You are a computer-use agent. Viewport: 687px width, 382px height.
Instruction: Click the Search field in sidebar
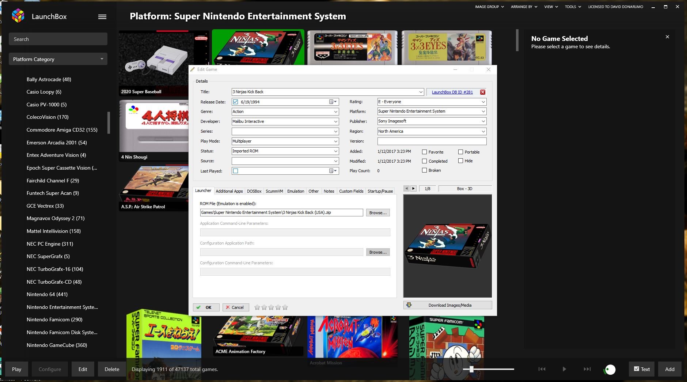tap(58, 39)
